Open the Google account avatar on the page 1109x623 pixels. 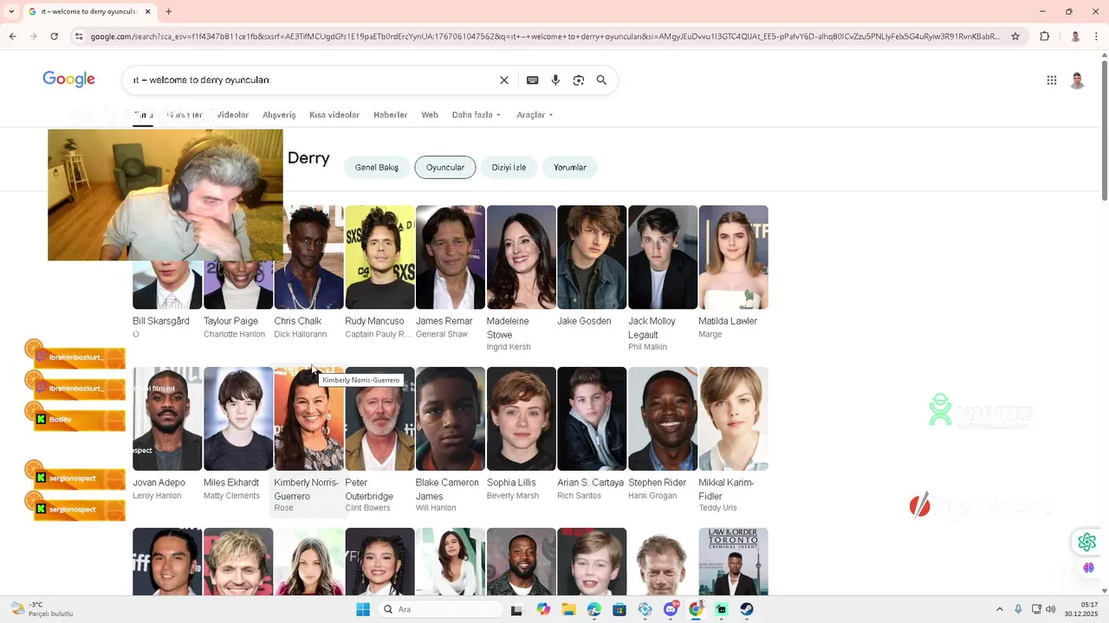click(1077, 80)
